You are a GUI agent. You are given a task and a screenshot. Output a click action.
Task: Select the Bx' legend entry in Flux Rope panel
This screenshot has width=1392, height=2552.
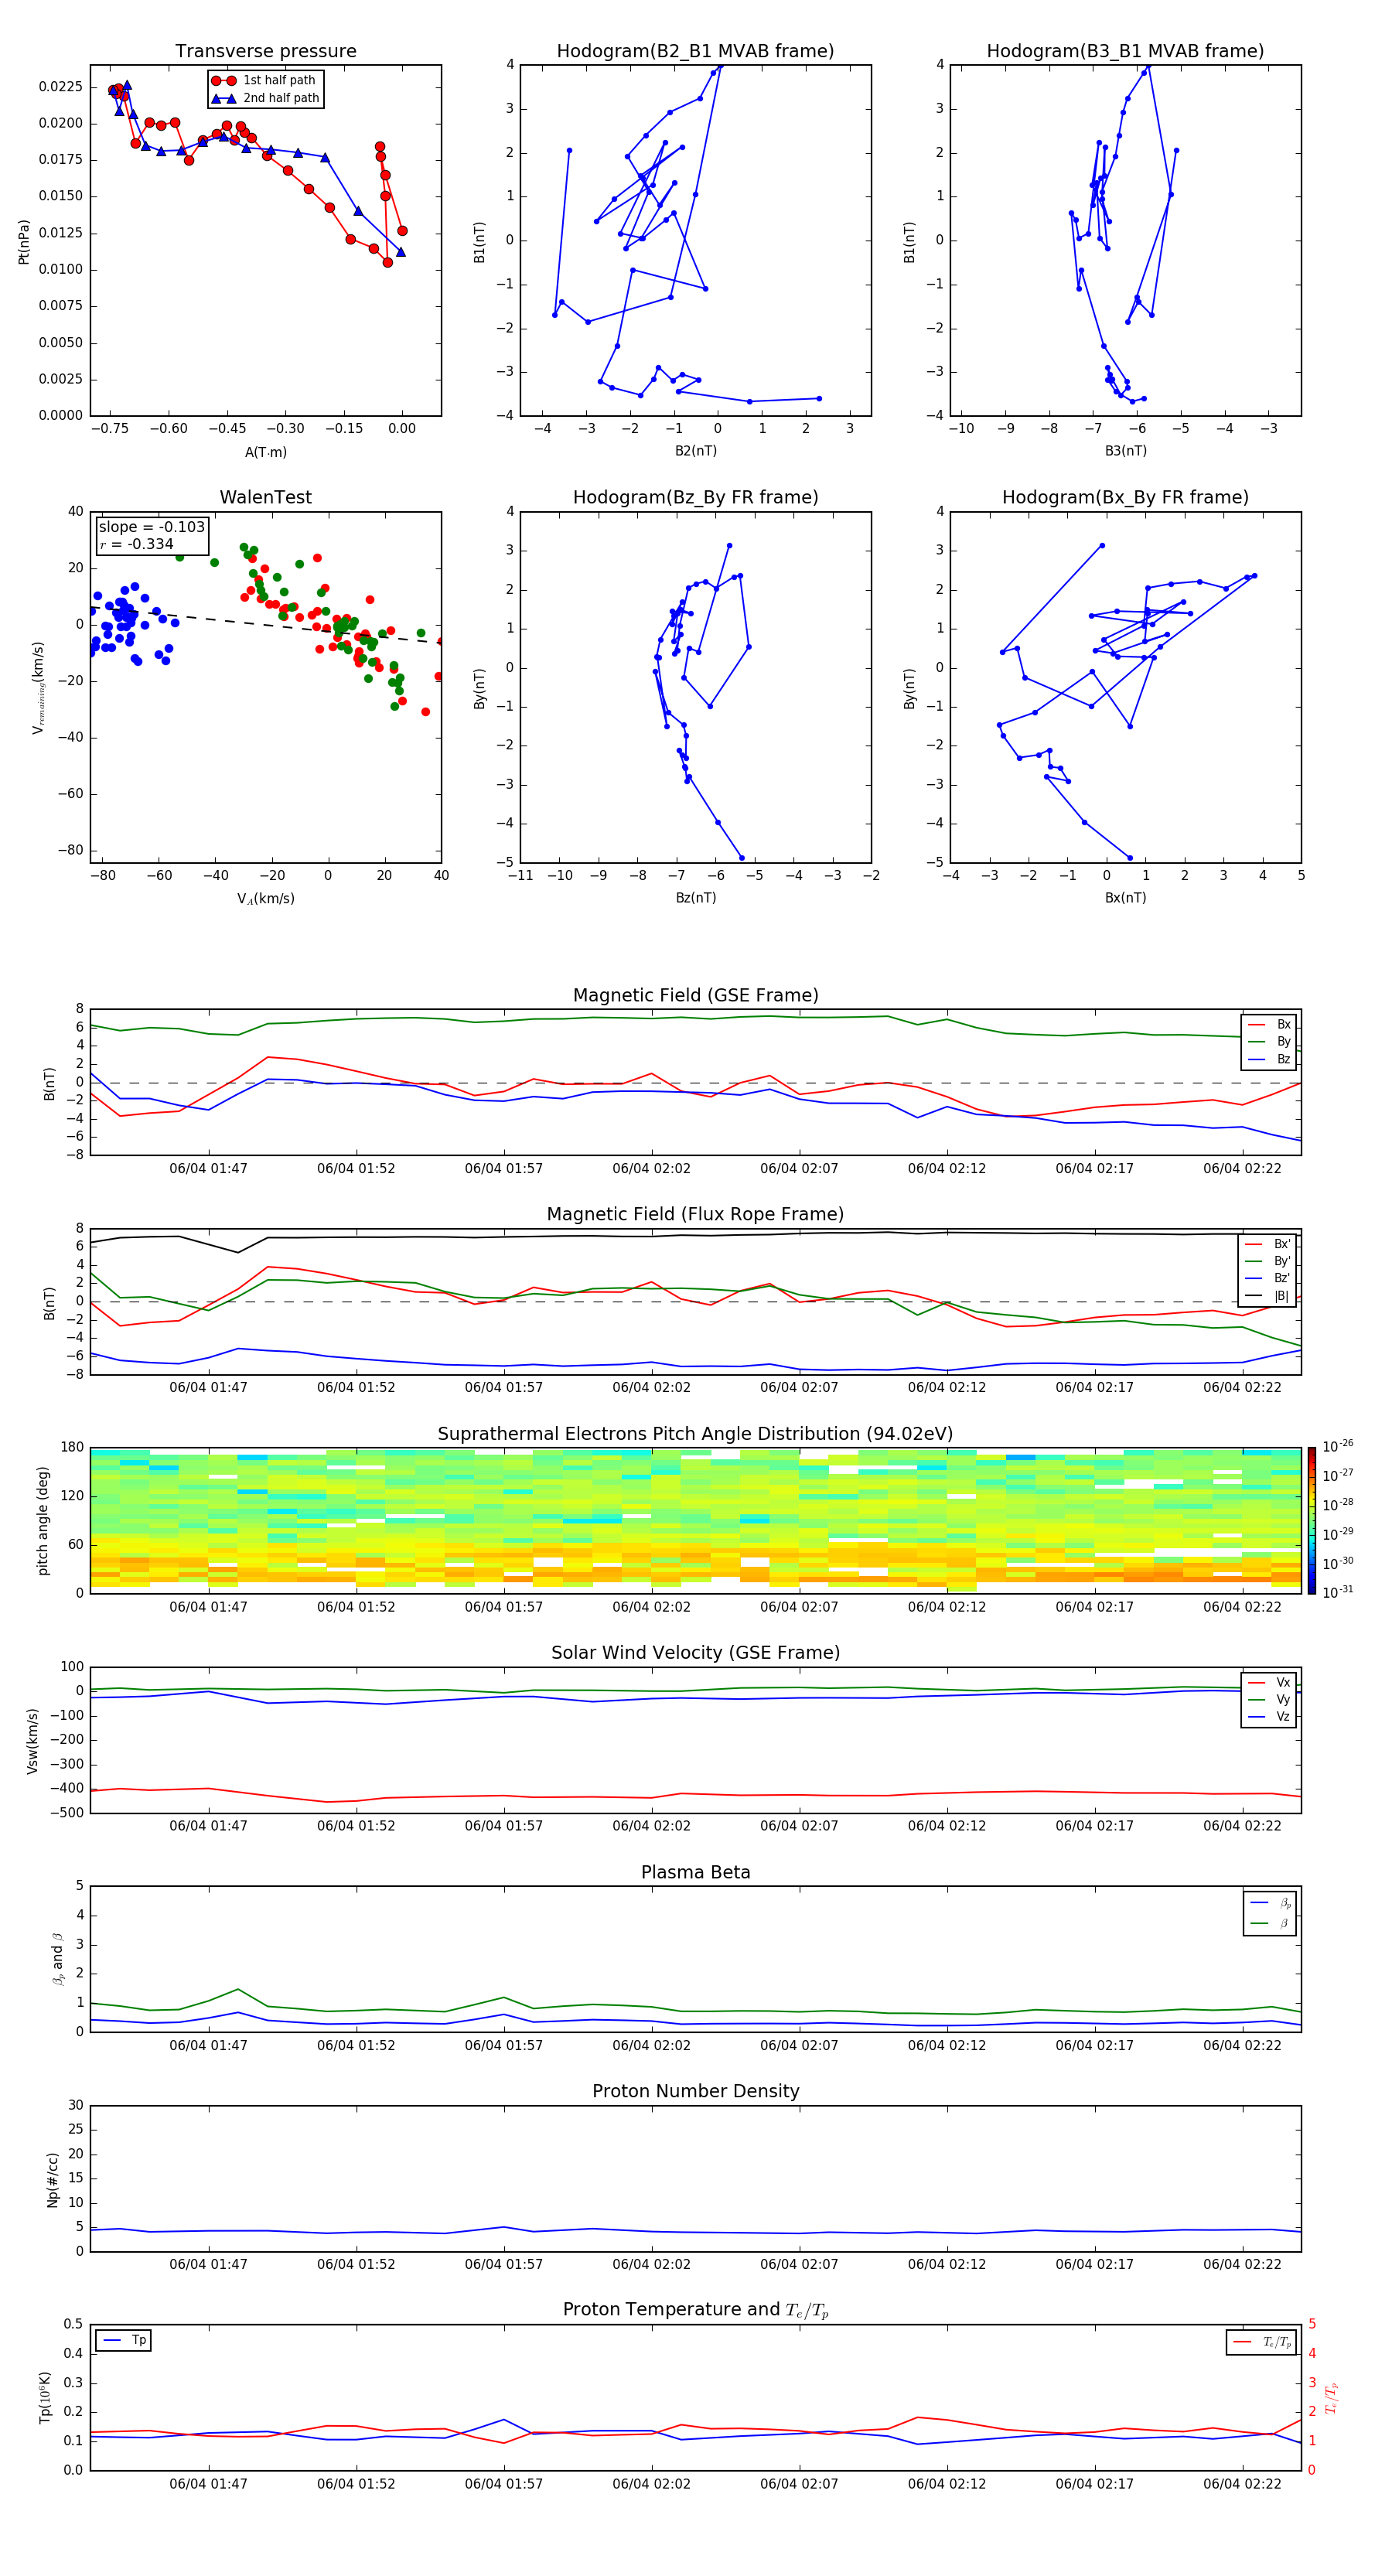coord(1268,1244)
